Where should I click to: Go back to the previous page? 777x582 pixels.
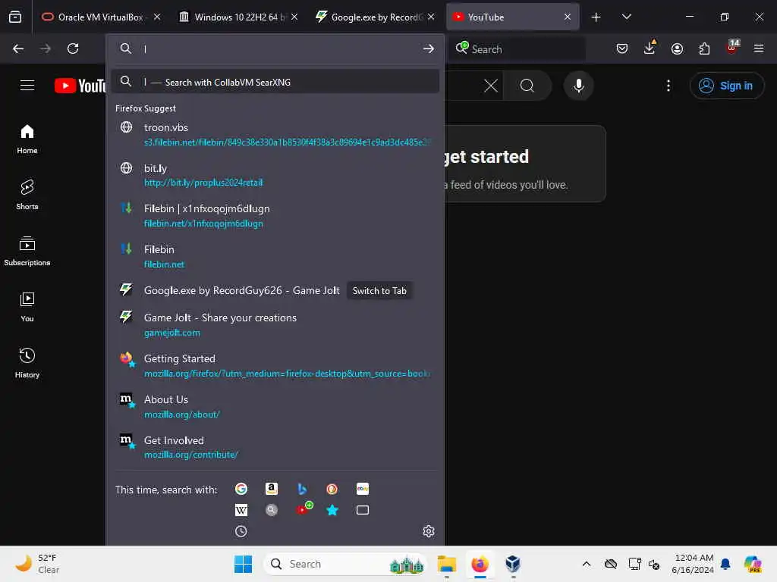pos(18,48)
